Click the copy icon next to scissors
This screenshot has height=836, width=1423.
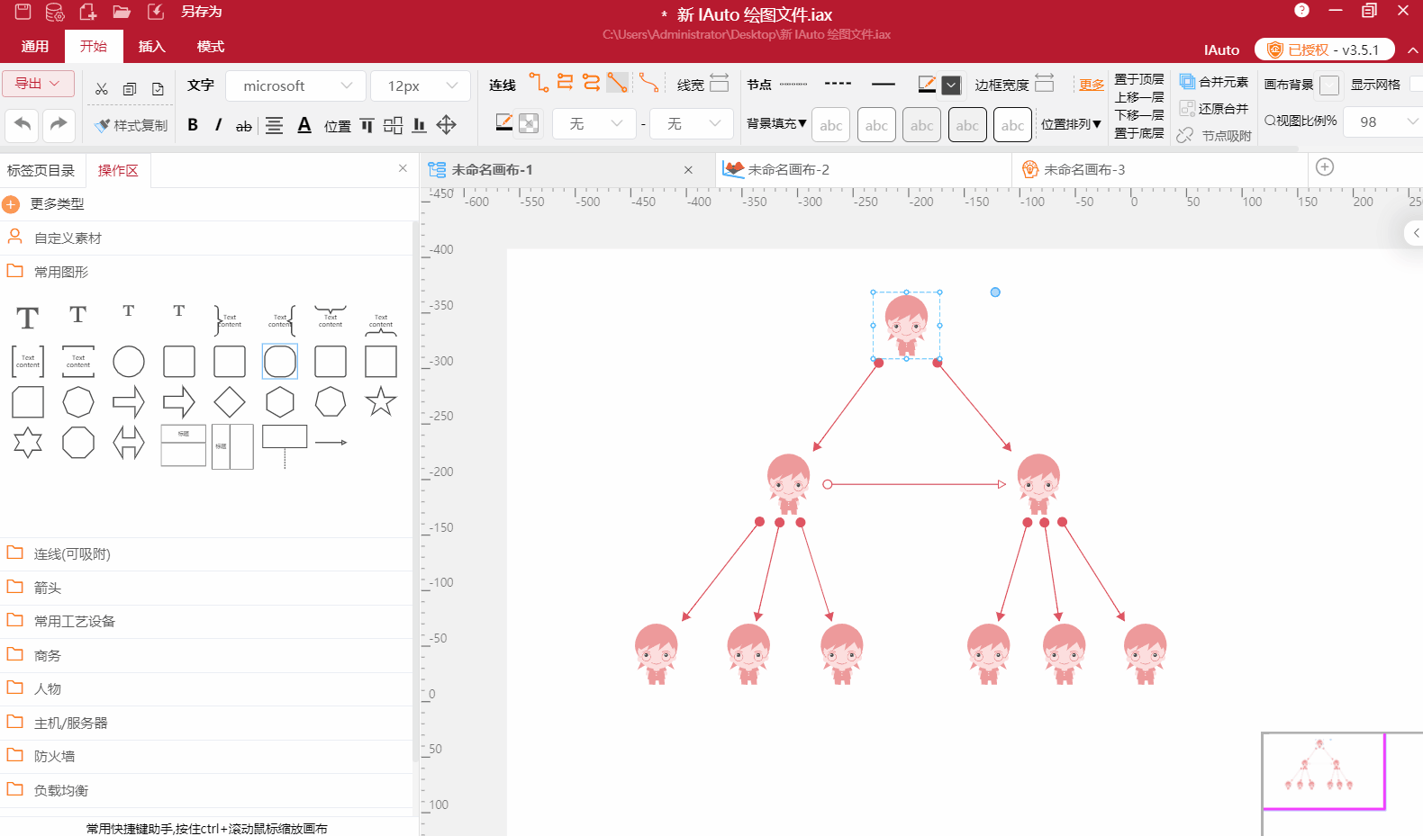point(130,88)
